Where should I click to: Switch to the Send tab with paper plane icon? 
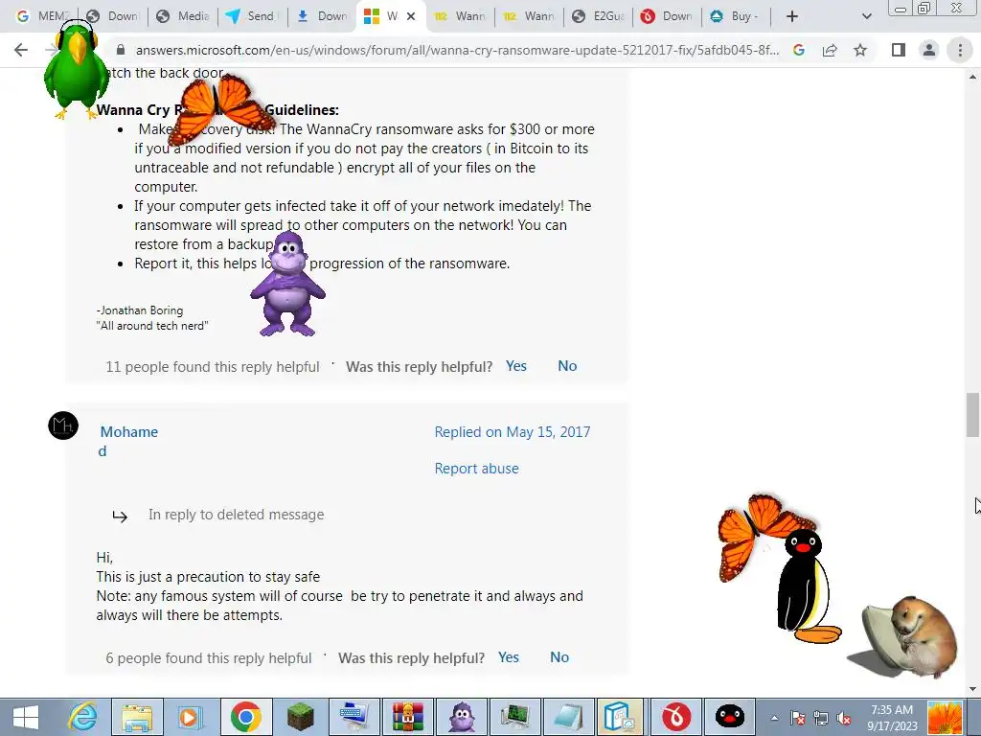(x=252, y=16)
